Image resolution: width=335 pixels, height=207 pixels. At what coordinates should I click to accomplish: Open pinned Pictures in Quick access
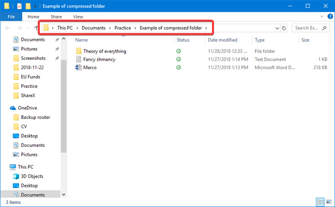click(x=29, y=49)
